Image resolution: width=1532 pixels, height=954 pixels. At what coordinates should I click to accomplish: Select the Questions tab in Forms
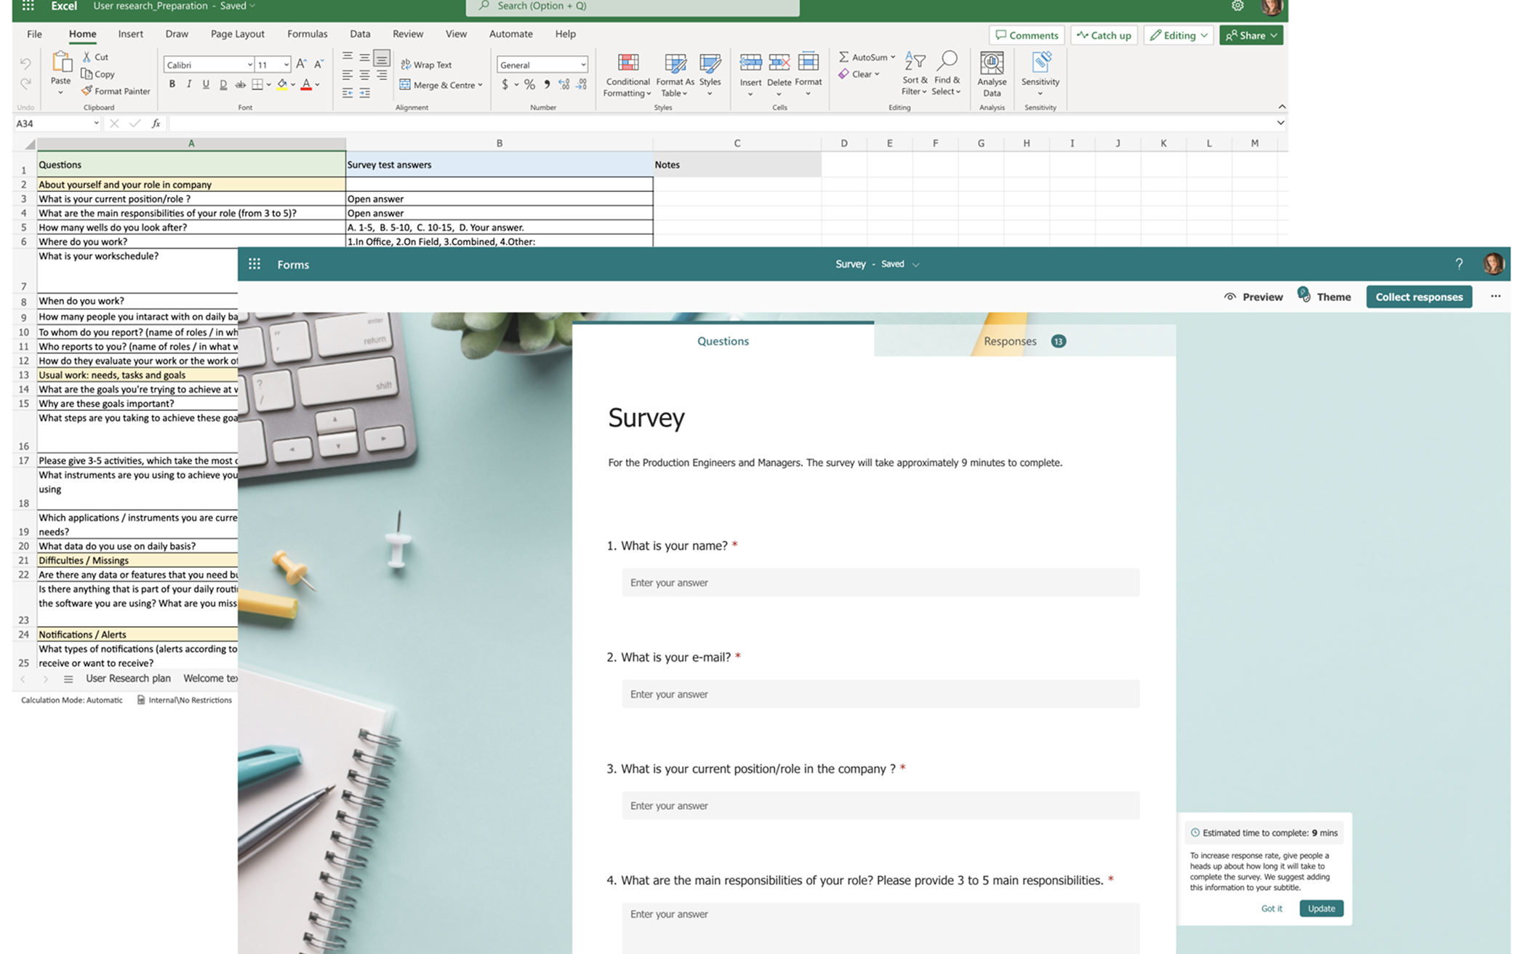click(x=723, y=340)
